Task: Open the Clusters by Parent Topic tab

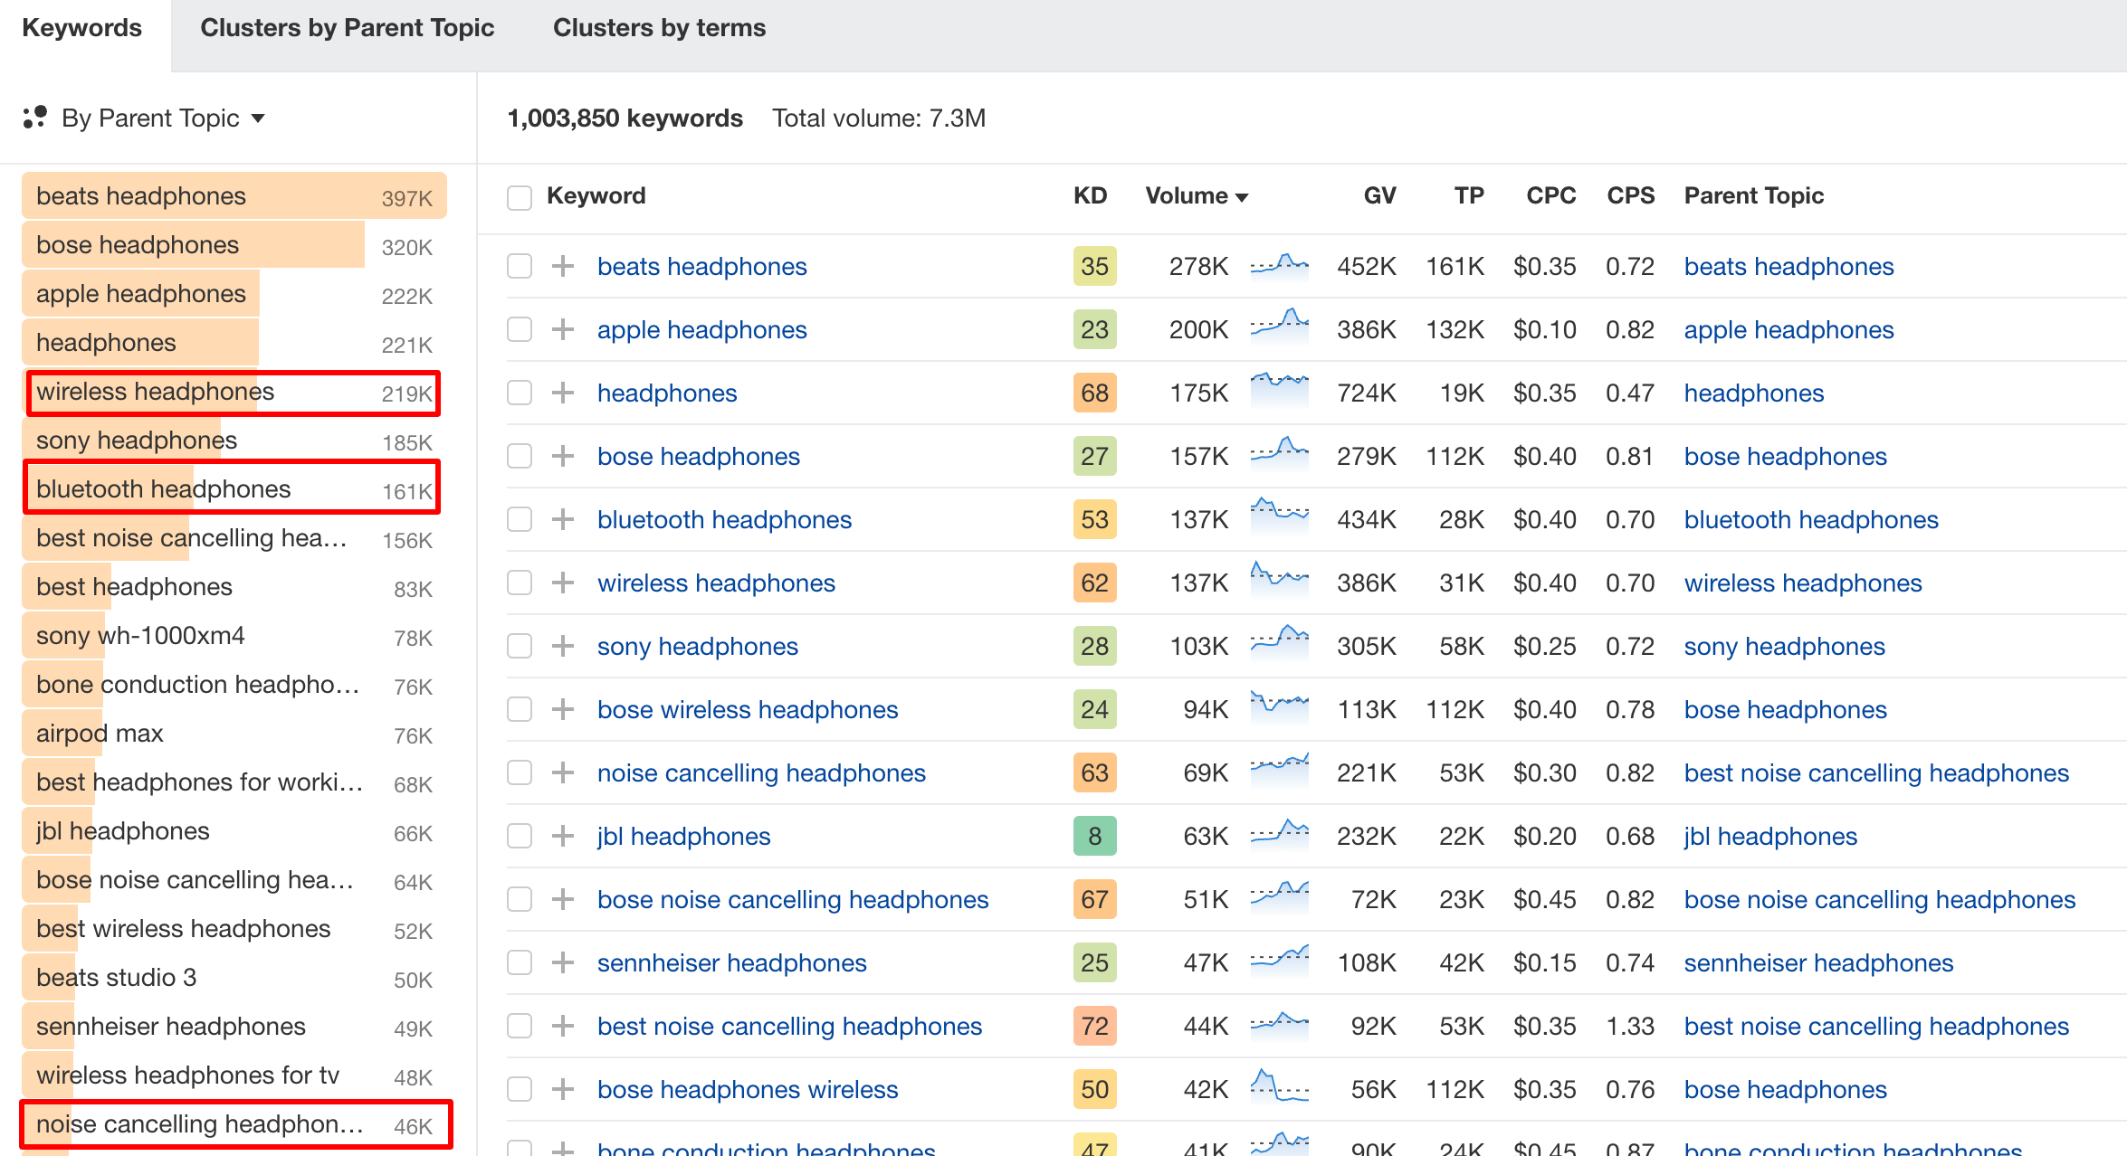Action: click(x=348, y=28)
